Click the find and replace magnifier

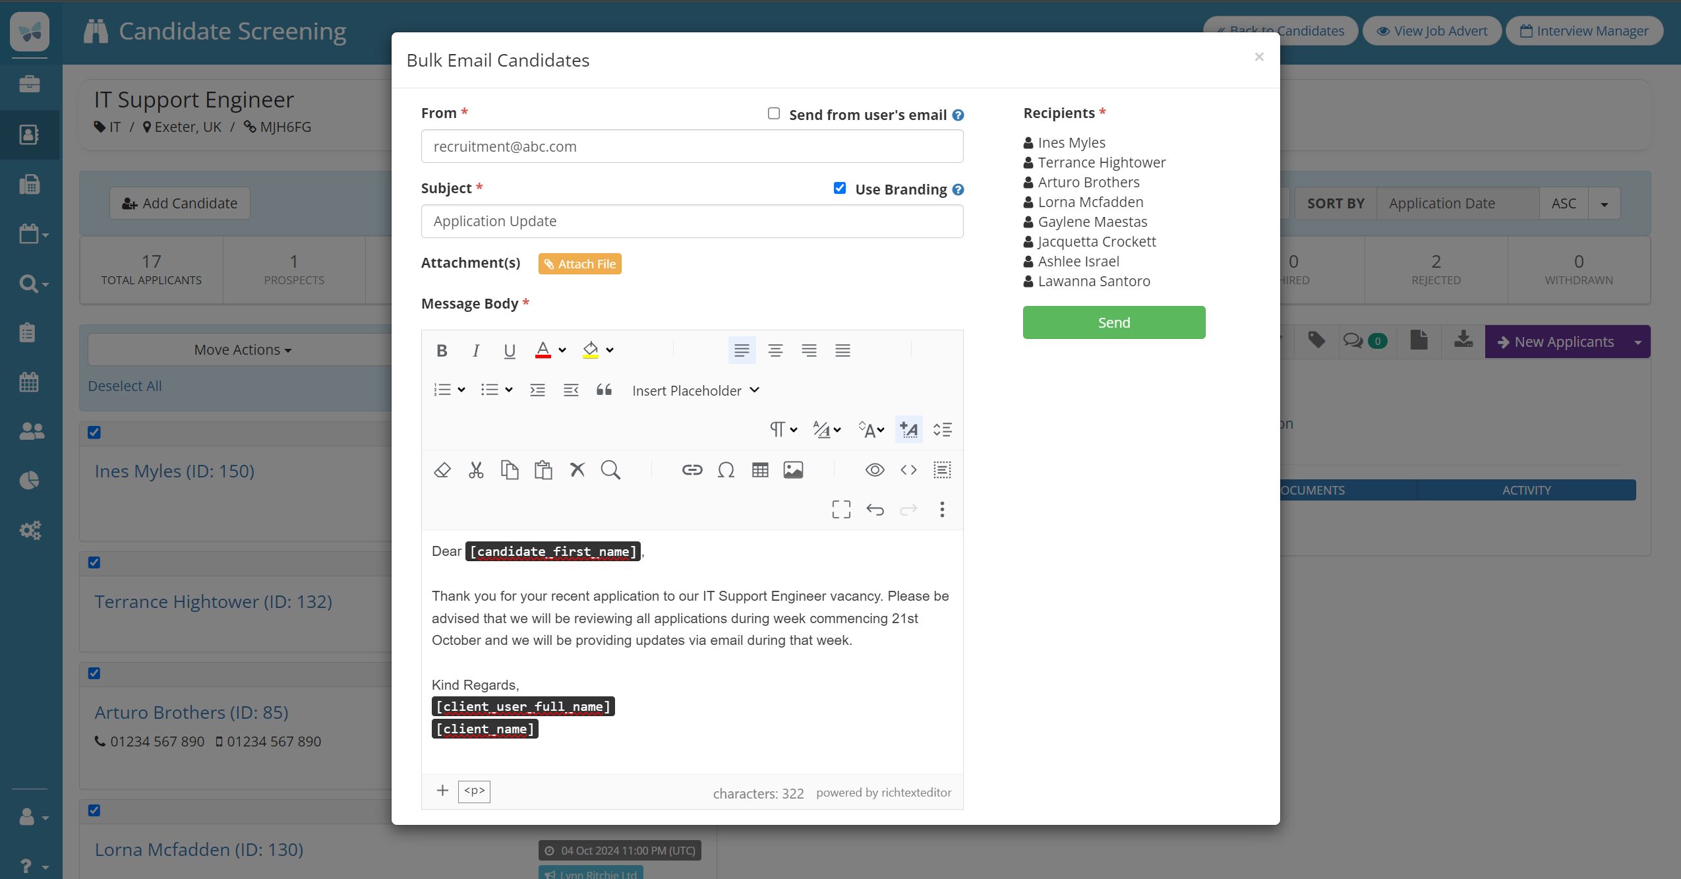610,470
